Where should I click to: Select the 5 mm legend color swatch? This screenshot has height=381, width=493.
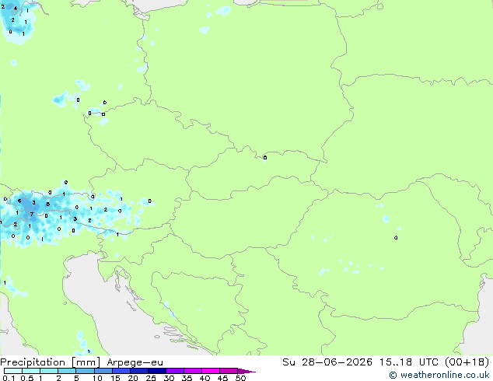pos(85,371)
